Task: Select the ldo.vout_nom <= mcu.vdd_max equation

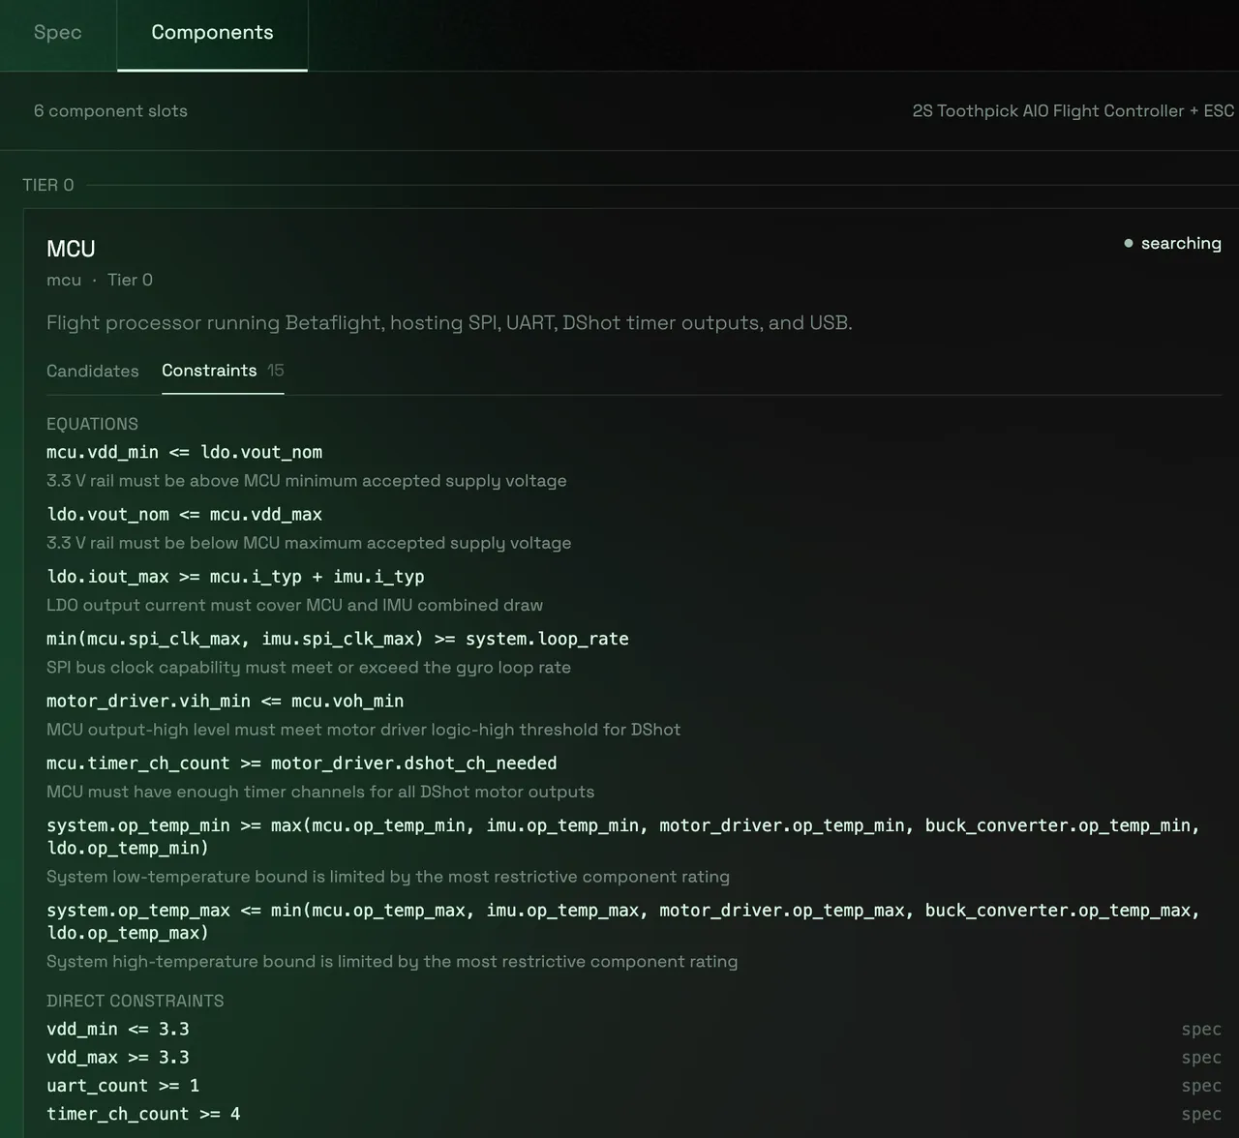Action: click(x=185, y=514)
